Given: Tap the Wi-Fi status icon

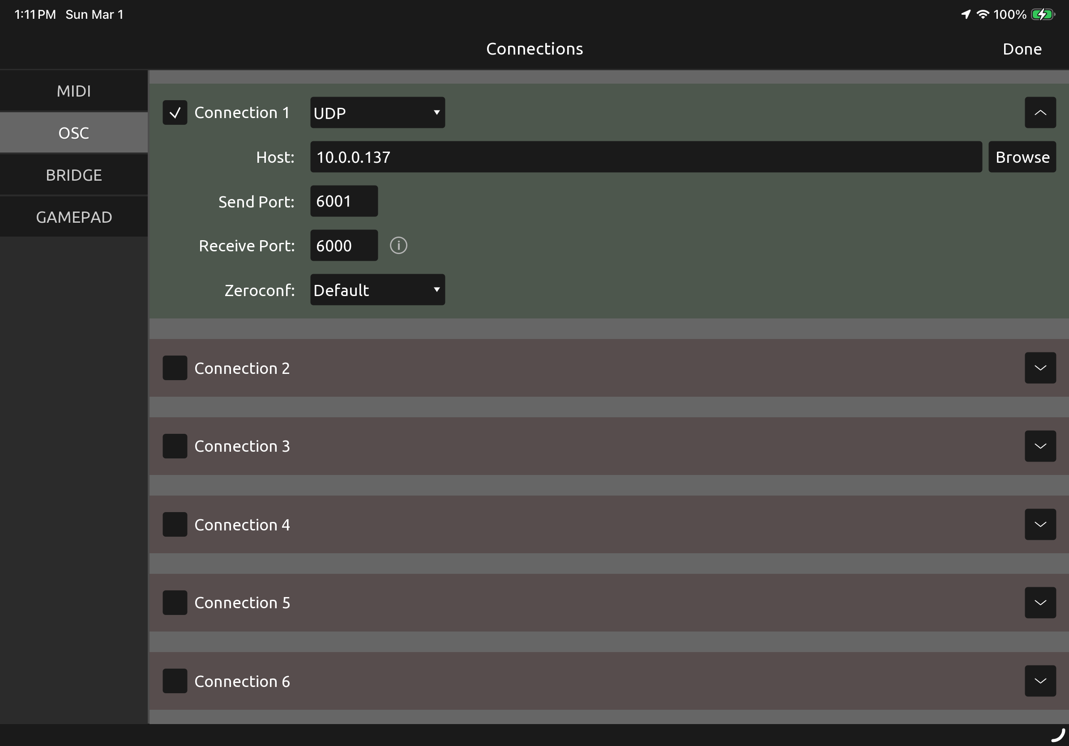Looking at the screenshot, I should [982, 14].
